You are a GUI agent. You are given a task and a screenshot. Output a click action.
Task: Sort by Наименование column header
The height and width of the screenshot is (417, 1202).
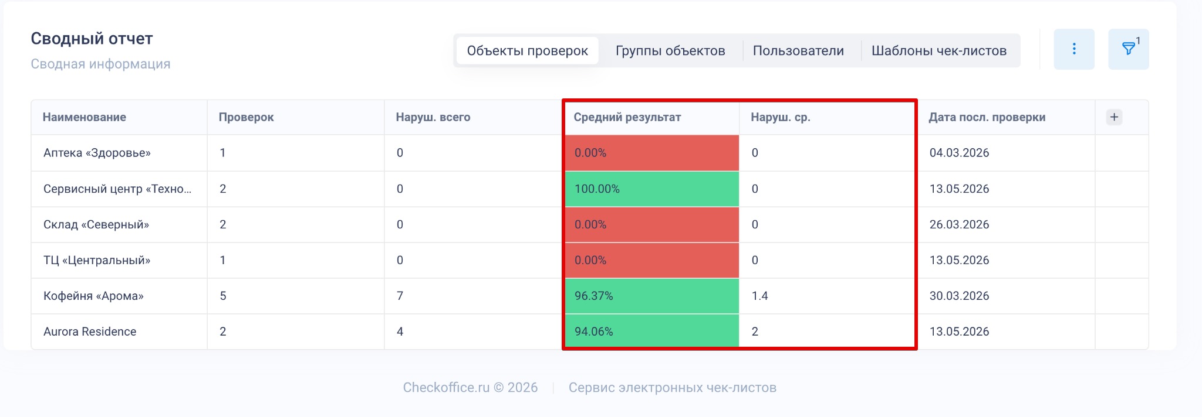(x=85, y=117)
